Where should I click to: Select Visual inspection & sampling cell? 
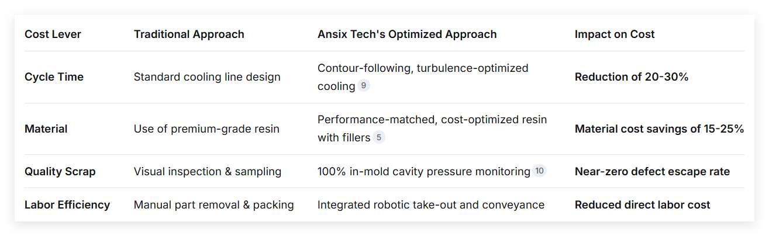[x=208, y=172]
